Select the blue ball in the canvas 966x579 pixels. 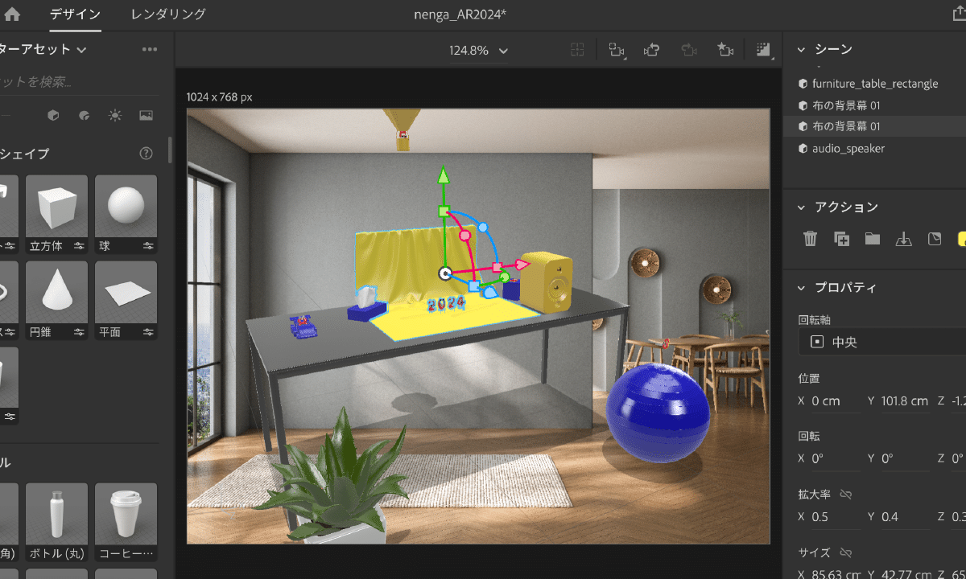[x=658, y=414]
